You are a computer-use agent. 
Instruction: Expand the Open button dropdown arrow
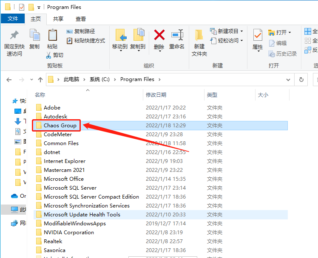tap(290, 32)
